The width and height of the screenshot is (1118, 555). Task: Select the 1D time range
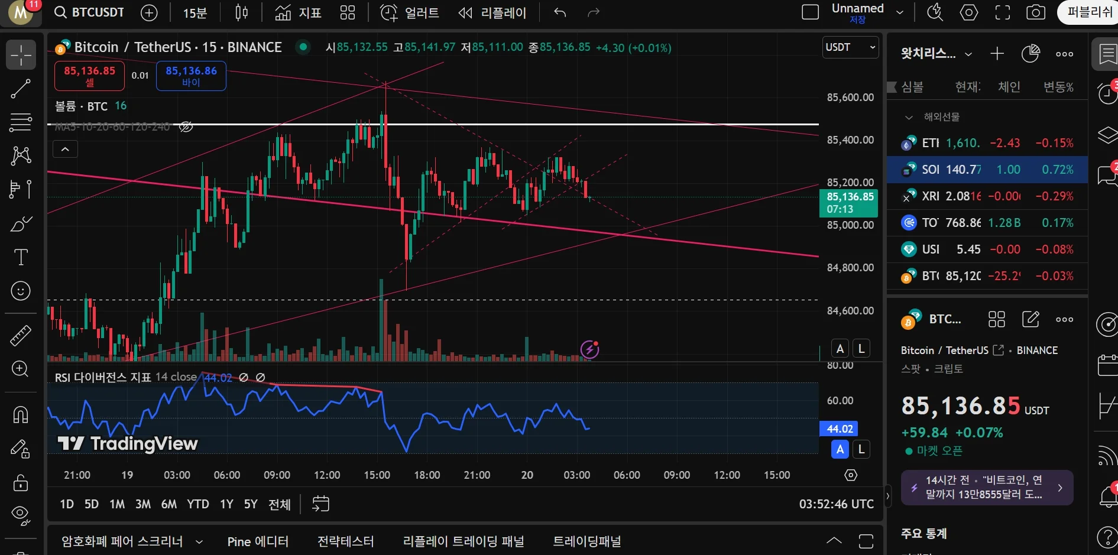67,504
